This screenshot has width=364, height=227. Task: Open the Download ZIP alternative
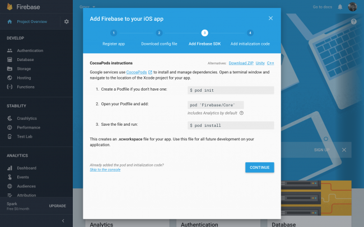click(241, 63)
